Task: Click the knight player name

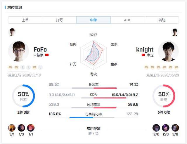Action: pyautogui.click(x=145, y=49)
